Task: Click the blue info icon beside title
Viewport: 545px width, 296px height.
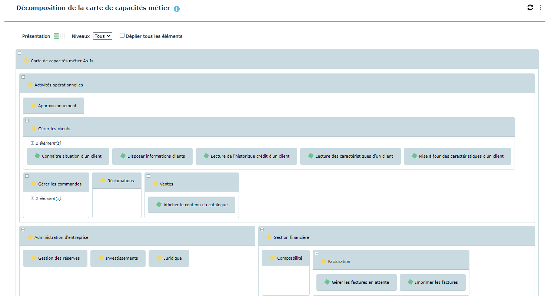Action: (177, 9)
